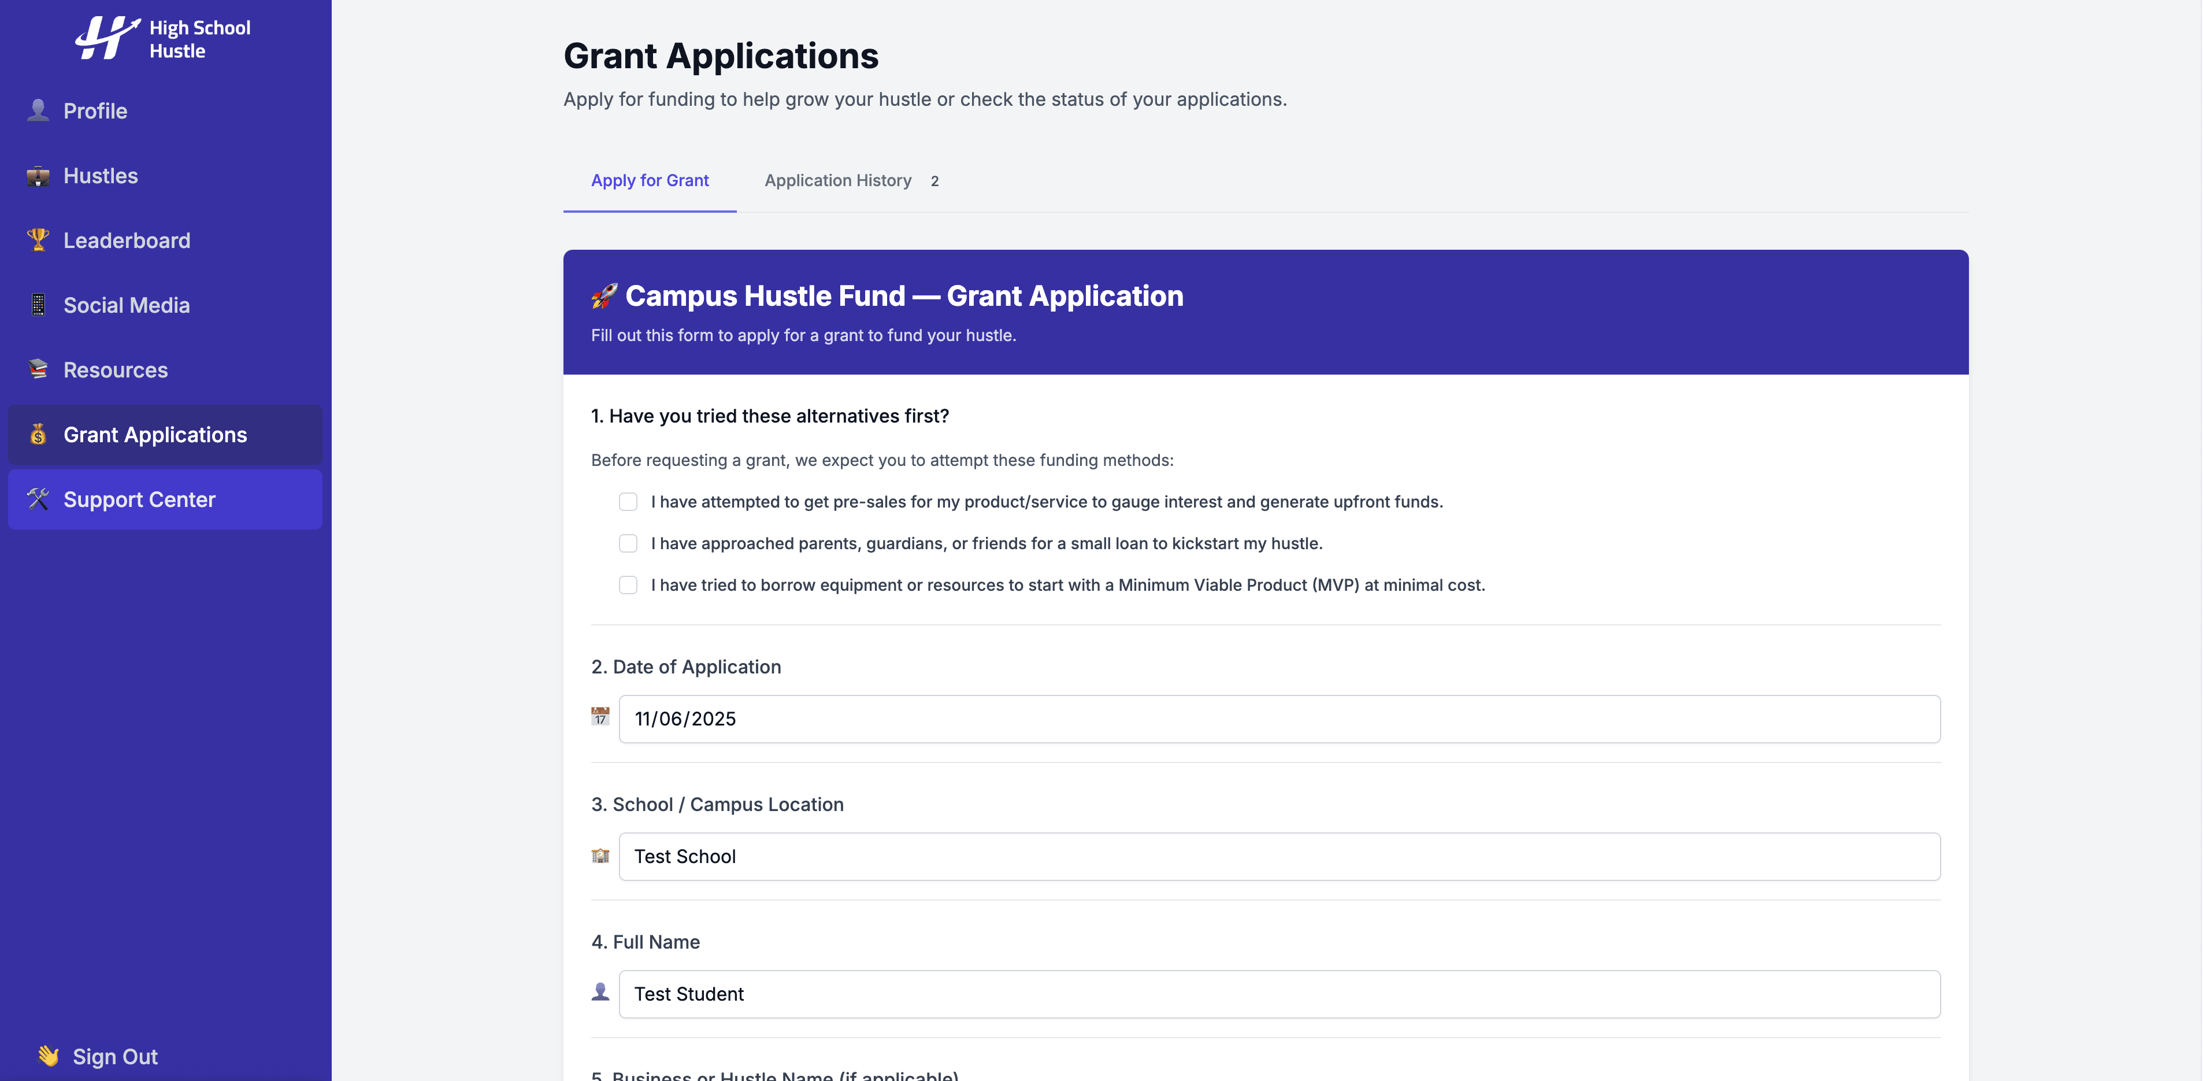Image resolution: width=2203 pixels, height=1081 pixels.
Task: Click the school building icon near Test School
Action: click(600, 856)
